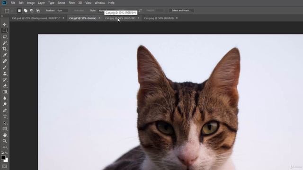Select the Zoom tool
Screen dimensions: 303x170
click(x=5, y=141)
